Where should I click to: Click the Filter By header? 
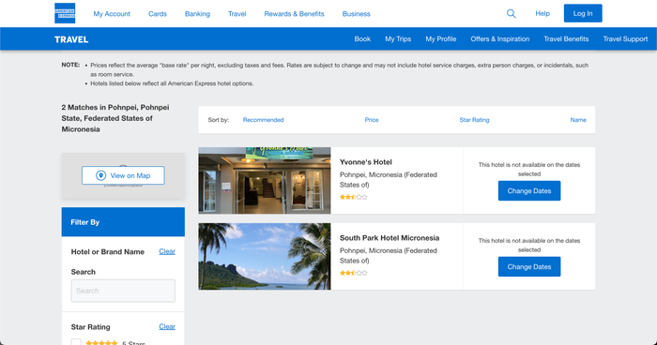[123, 222]
